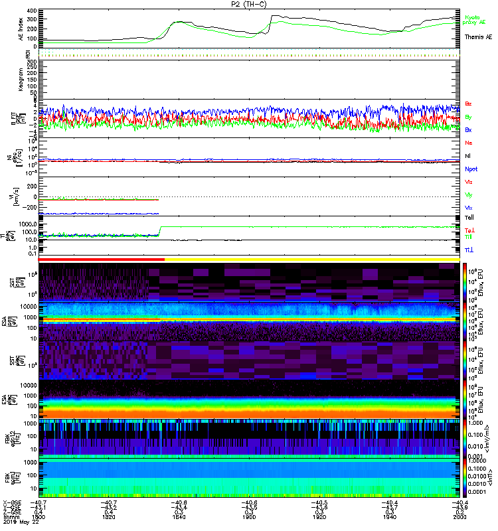Click the 1920 time tick label
This screenshot has width=498, height=531.
pos(319,517)
